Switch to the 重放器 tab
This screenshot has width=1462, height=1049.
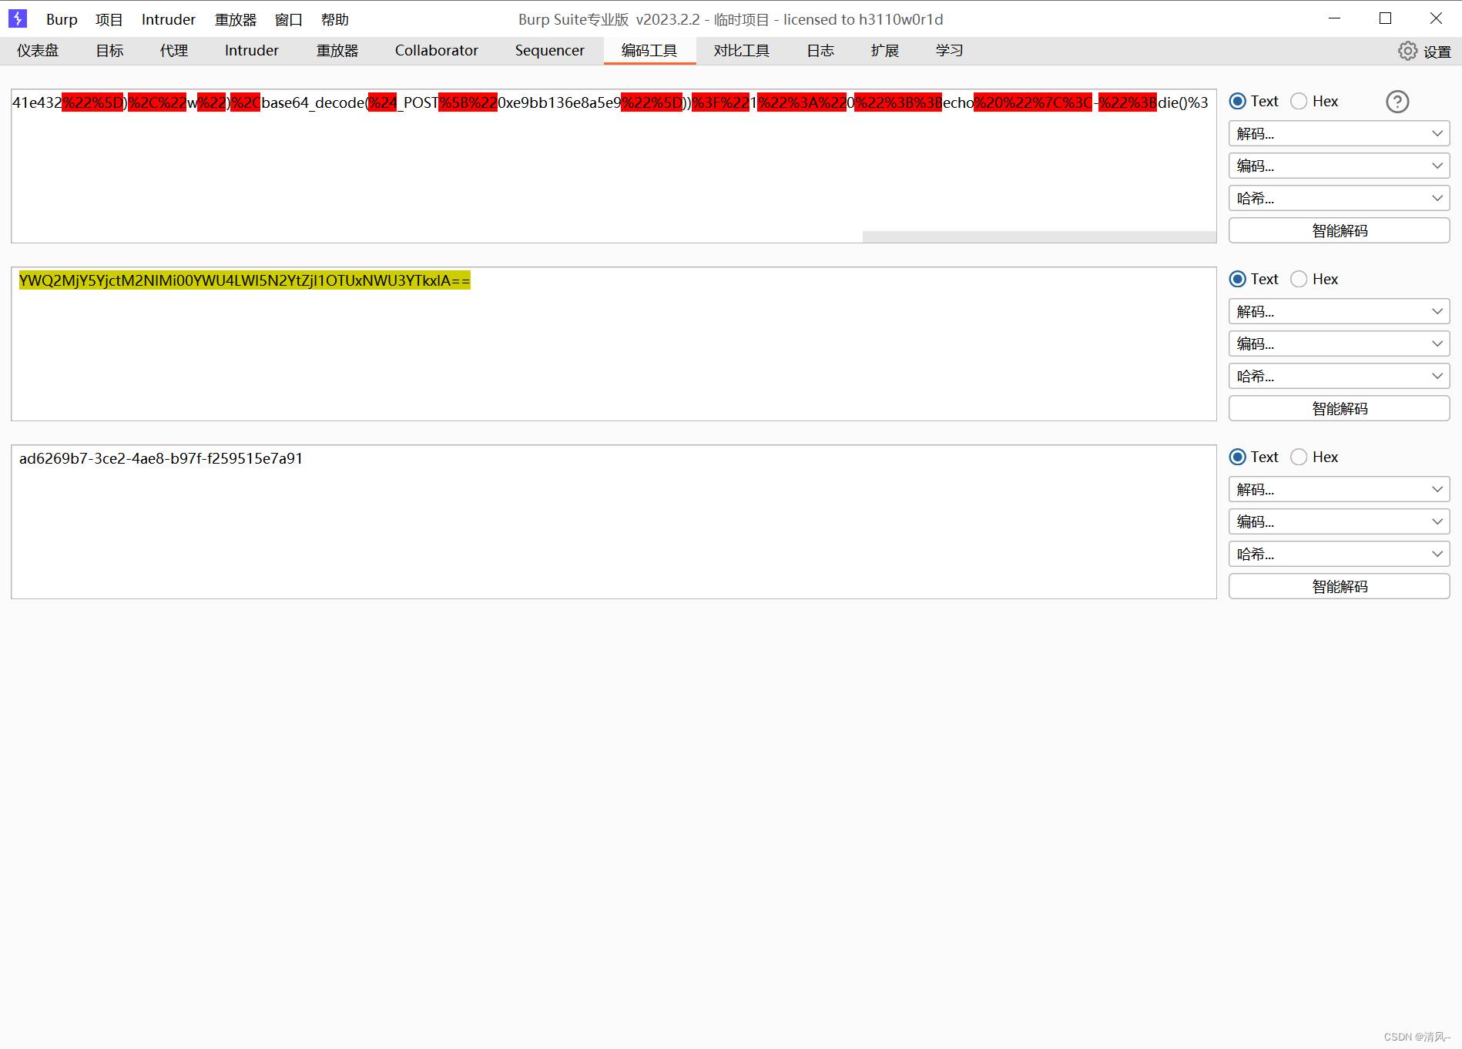point(337,51)
